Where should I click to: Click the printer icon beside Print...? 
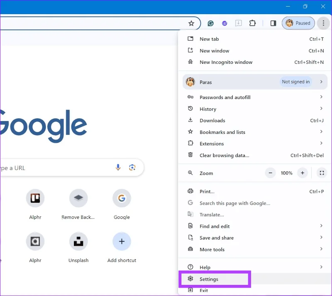coord(190,191)
